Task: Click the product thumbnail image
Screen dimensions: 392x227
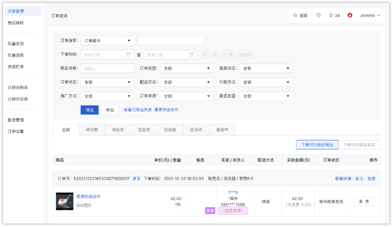Action: tap(64, 201)
